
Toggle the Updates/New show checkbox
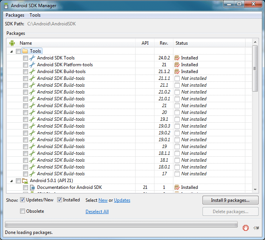click(x=22, y=200)
